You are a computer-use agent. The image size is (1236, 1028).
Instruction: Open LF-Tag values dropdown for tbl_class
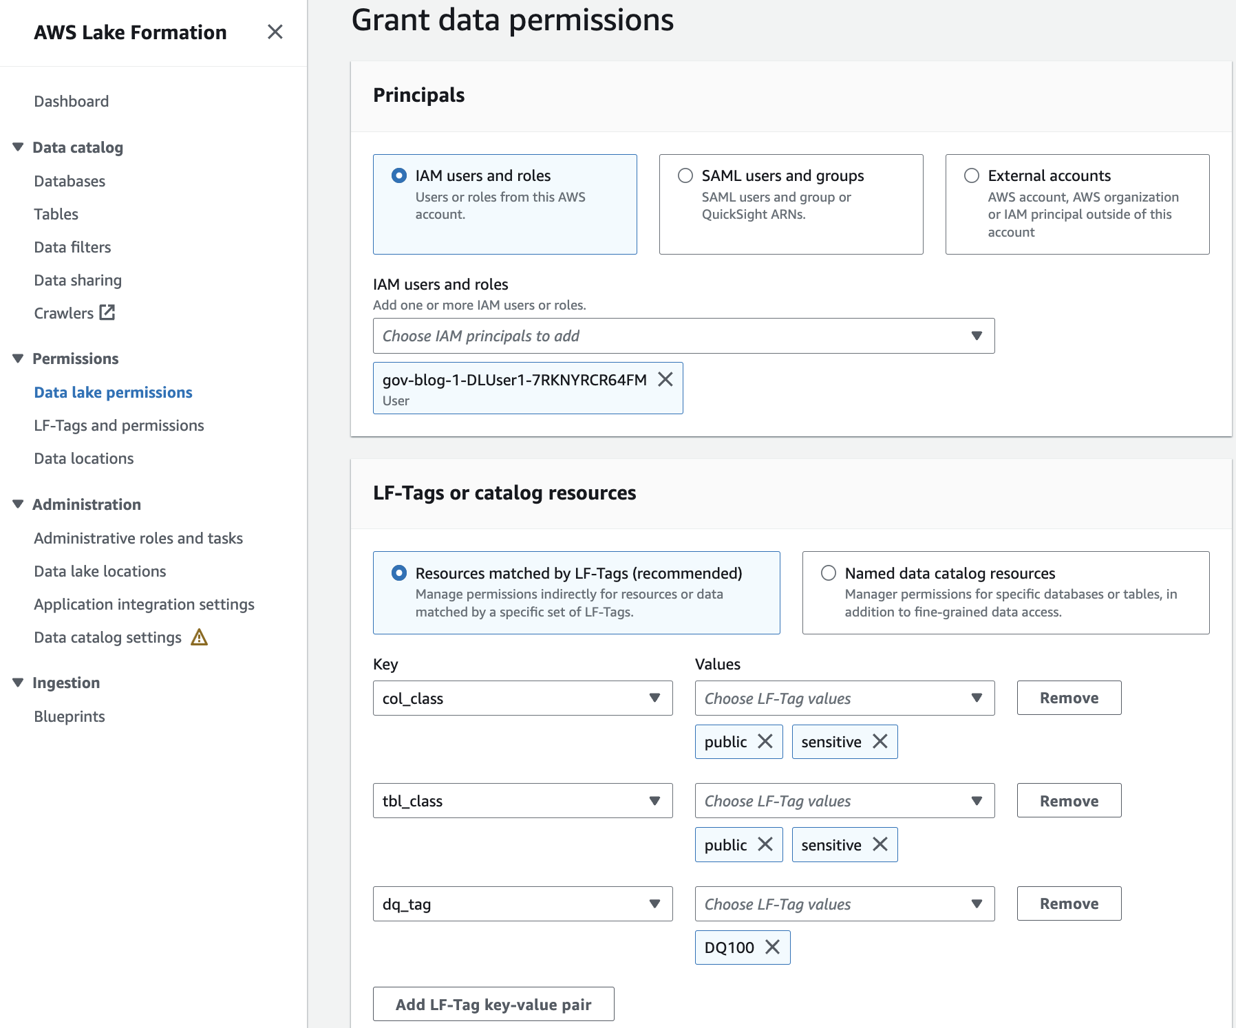[x=844, y=801]
